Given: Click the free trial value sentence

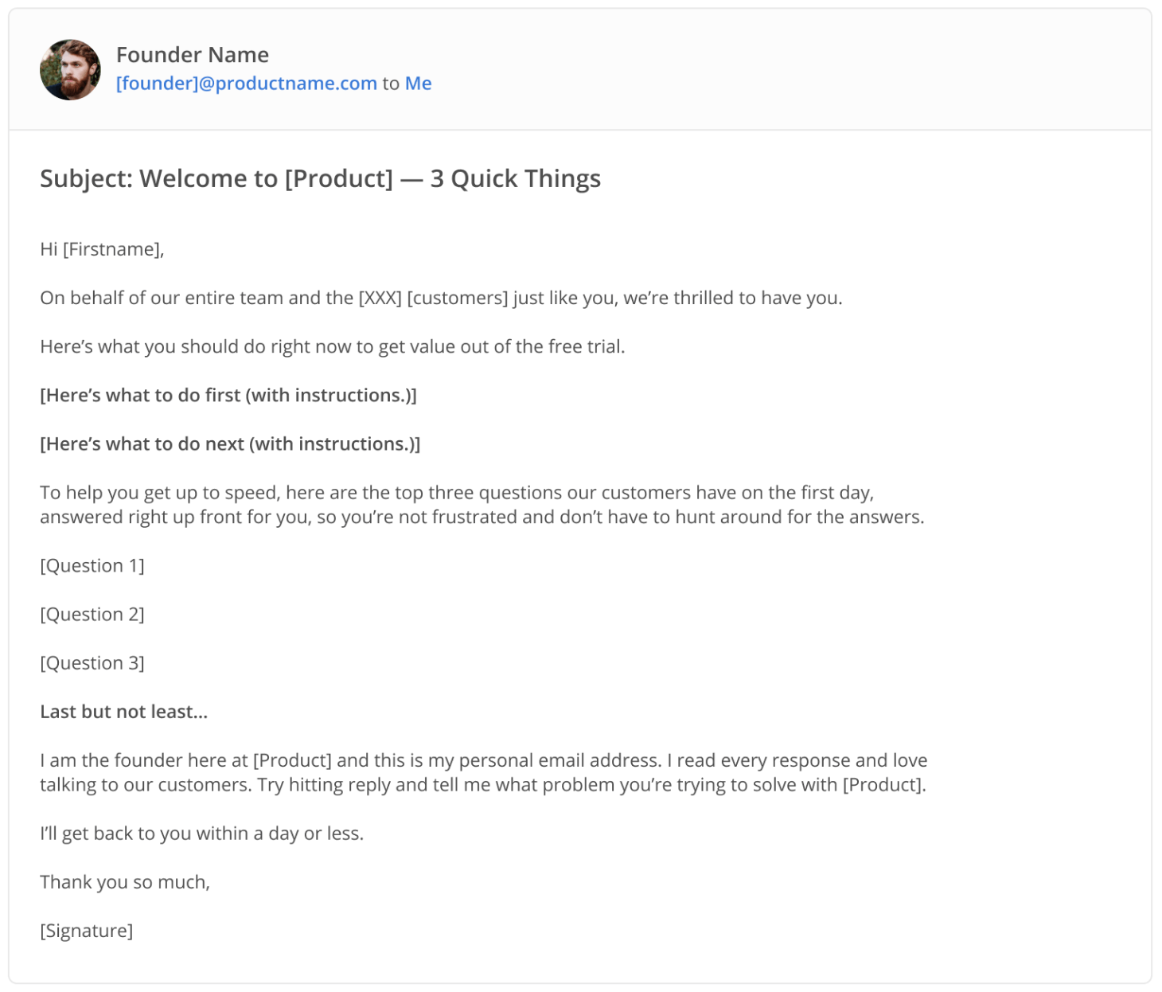Looking at the screenshot, I should (x=332, y=347).
